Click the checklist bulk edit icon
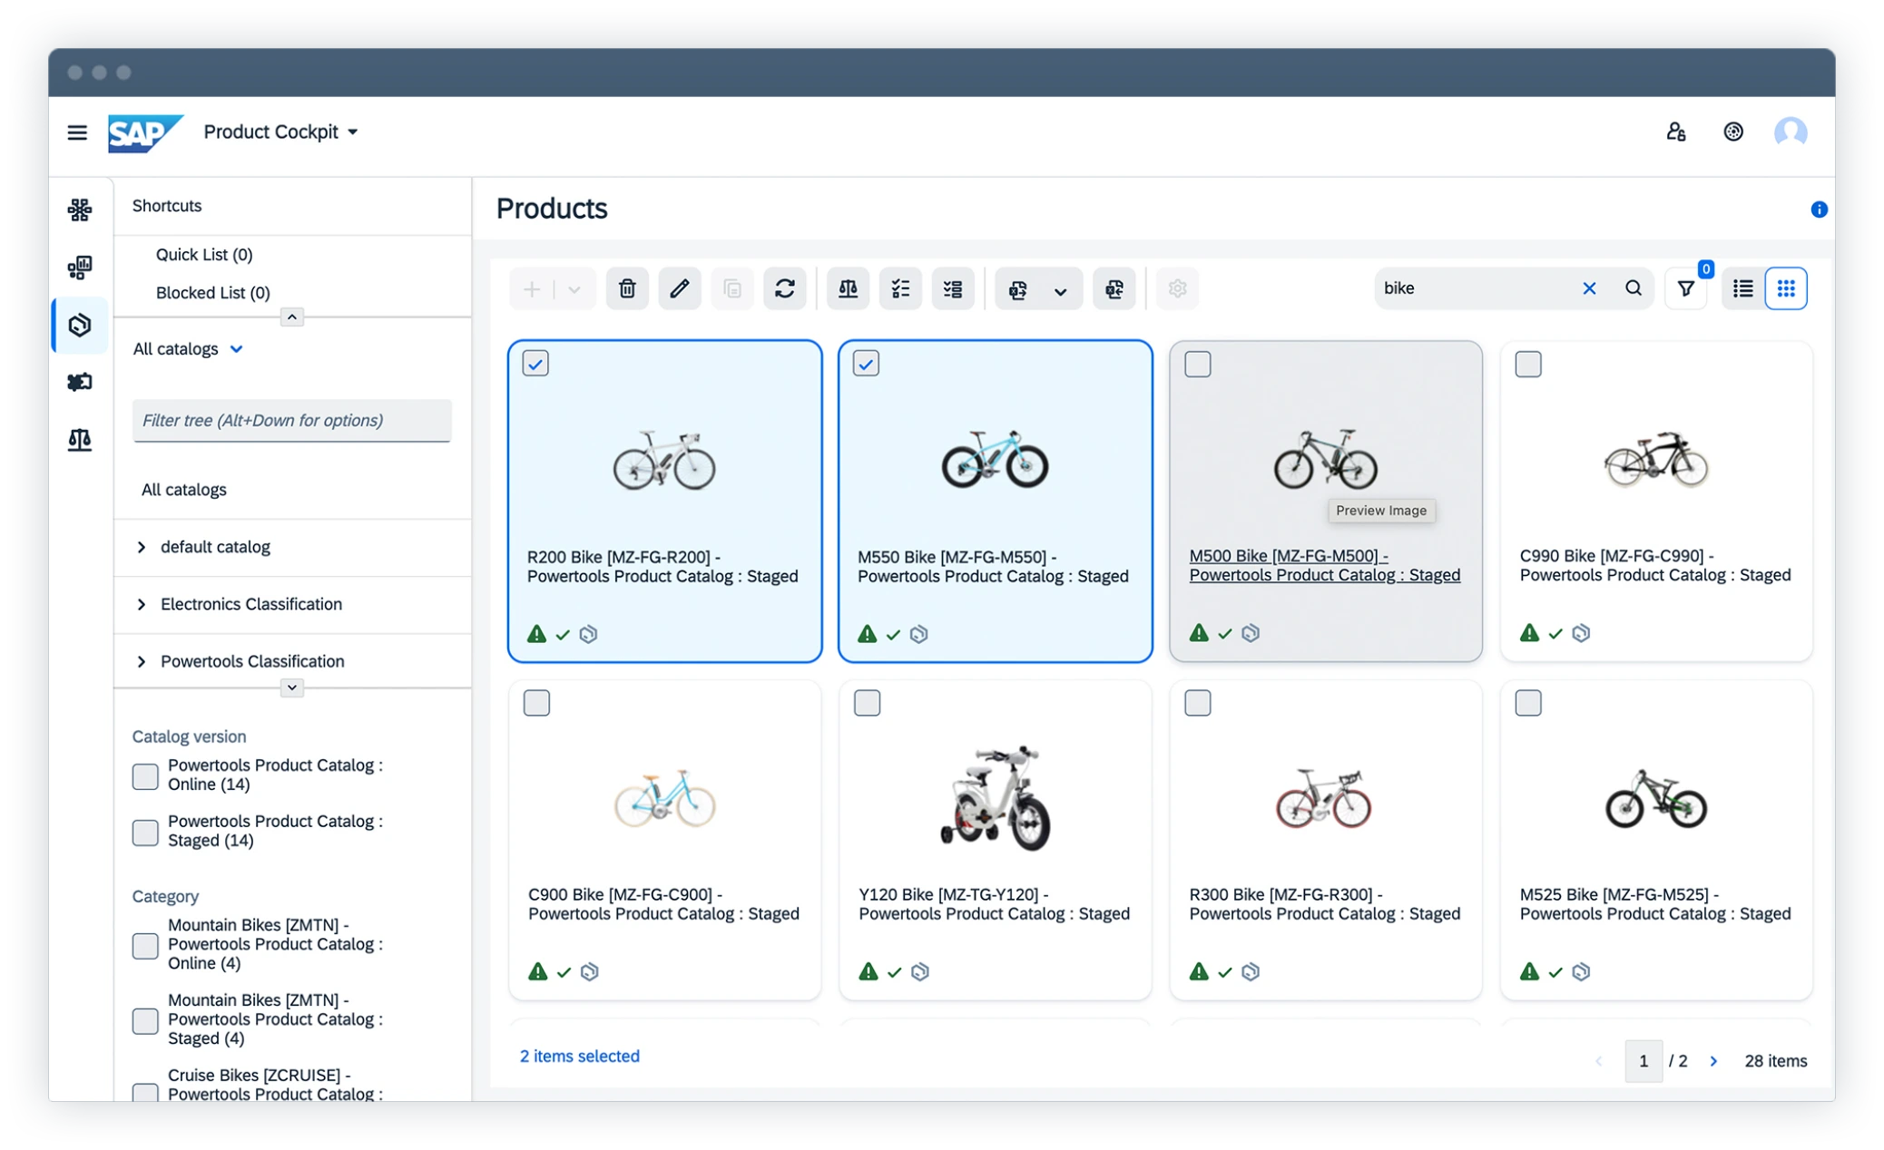This screenshot has width=1884, height=1150. click(900, 288)
